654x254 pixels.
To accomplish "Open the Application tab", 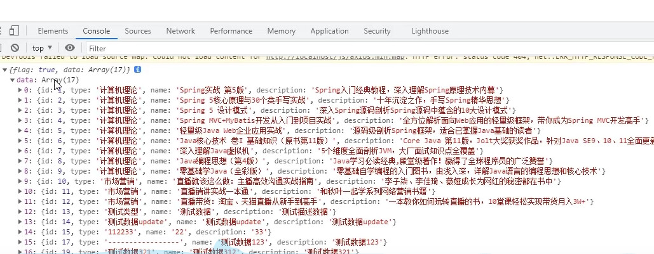I will point(329,31).
